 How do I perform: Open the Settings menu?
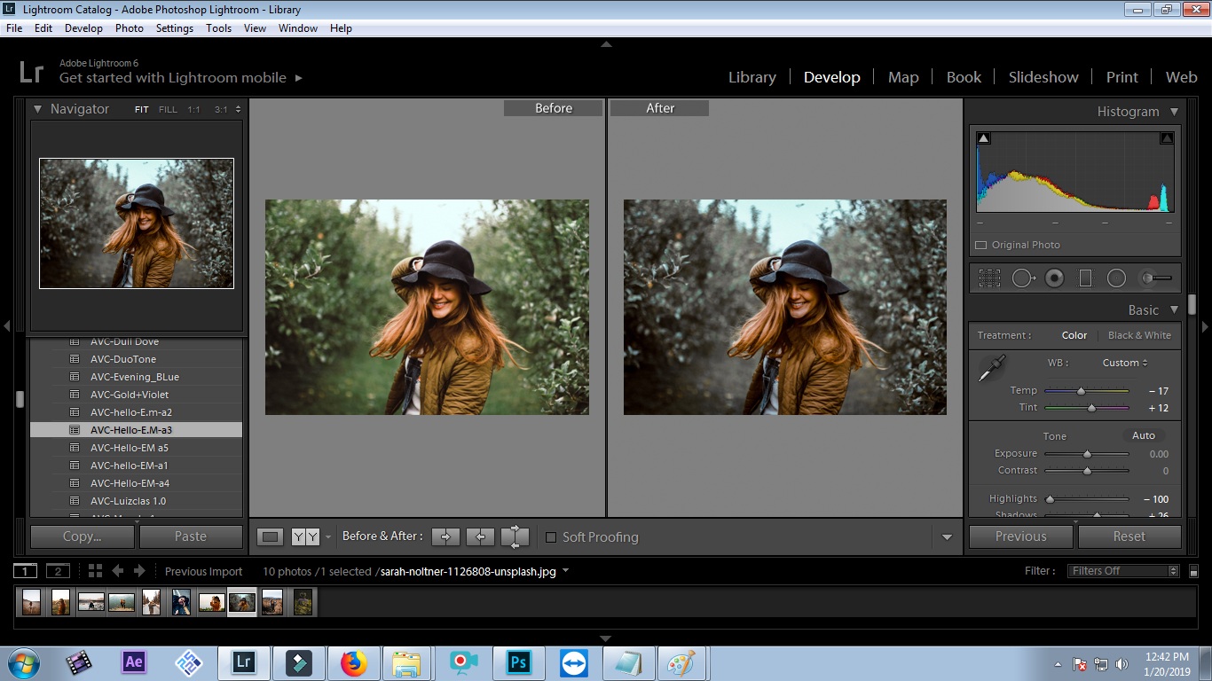point(175,28)
